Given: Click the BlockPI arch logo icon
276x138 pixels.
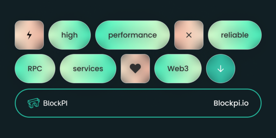Looking at the screenshot, I should (x=34, y=103).
